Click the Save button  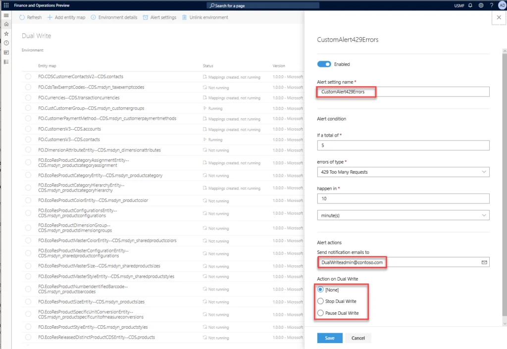329,338
